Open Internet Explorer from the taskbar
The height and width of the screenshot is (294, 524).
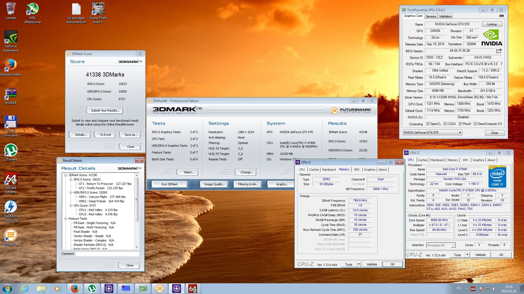[x=25, y=289]
